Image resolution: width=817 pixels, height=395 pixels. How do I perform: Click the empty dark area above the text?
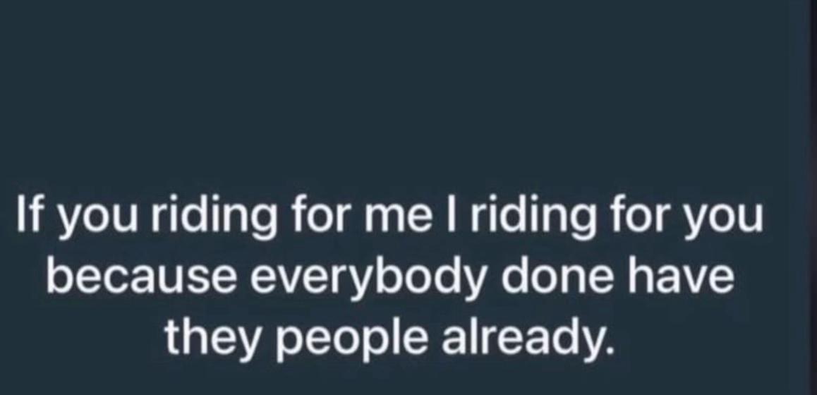coord(396,89)
